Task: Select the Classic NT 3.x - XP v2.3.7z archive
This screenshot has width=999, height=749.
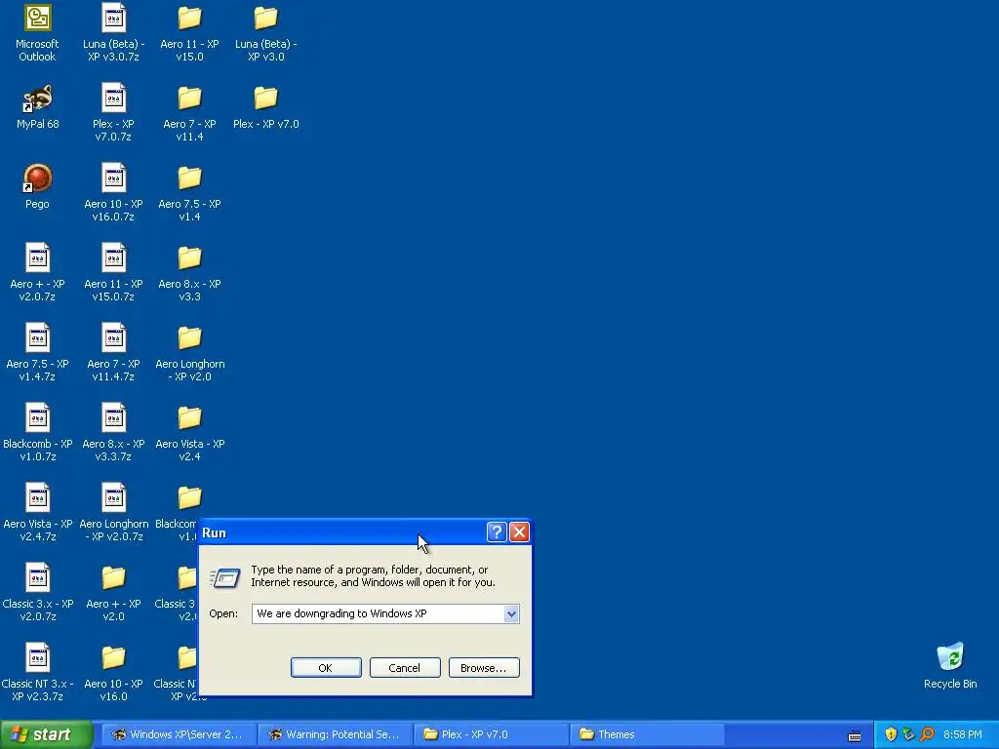Action: pyautogui.click(x=37, y=673)
